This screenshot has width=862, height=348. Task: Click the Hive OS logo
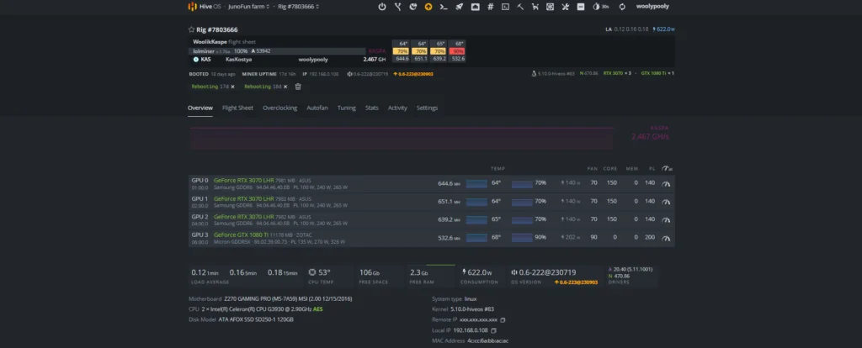205,7
